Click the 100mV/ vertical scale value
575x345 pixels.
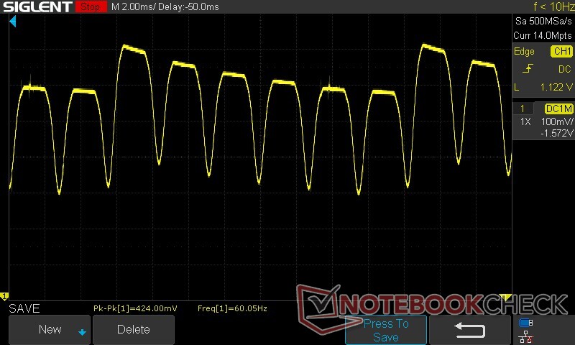557,121
